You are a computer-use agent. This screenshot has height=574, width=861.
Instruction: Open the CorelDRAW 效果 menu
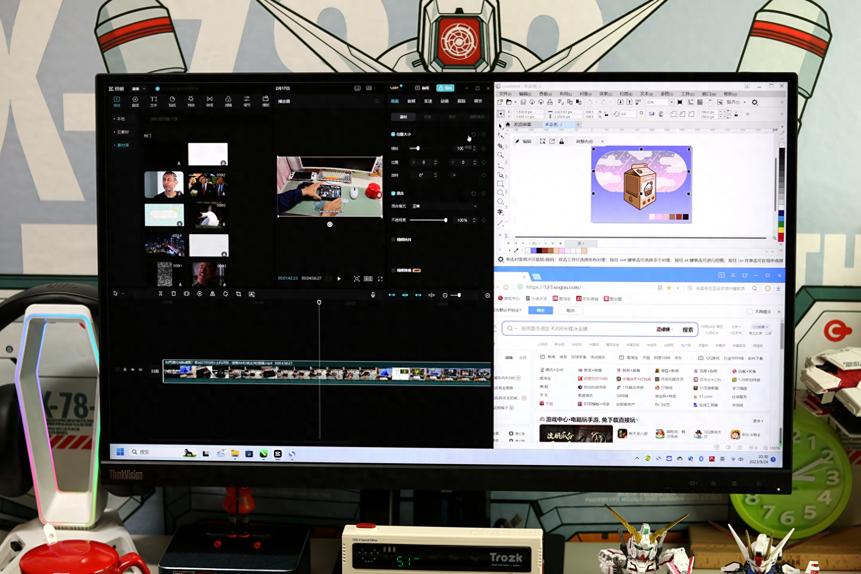pyautogui.click(x=605, y=94)
